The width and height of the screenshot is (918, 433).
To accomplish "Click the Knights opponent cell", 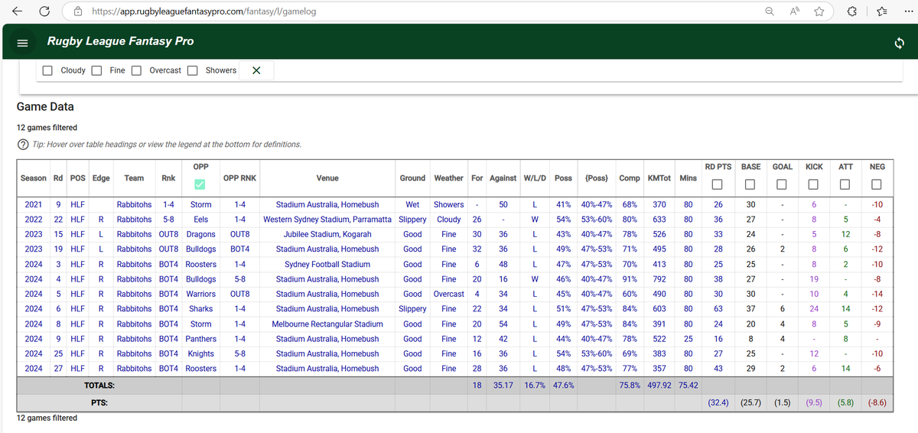I will [x=200, y=353].
